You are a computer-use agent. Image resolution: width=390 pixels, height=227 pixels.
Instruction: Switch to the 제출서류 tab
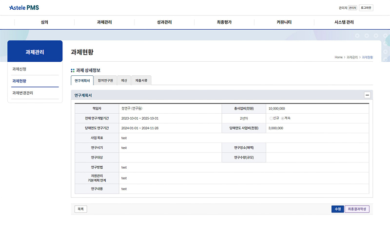pyautogui.click(x=141, y=80)
